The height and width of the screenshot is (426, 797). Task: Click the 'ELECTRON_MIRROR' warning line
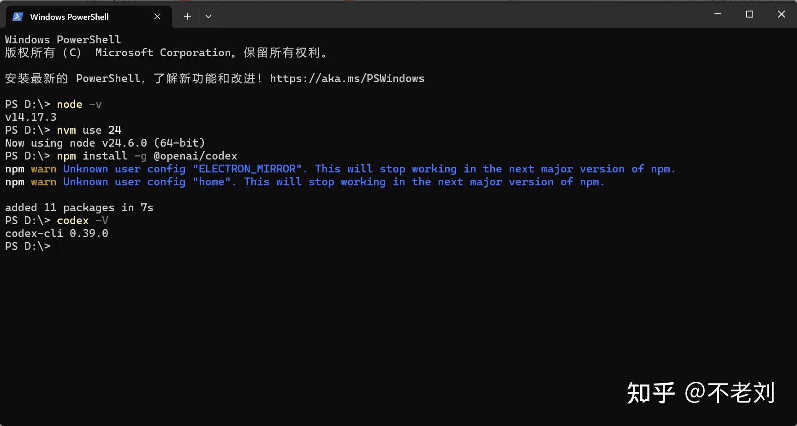click(x=340, y=169)
